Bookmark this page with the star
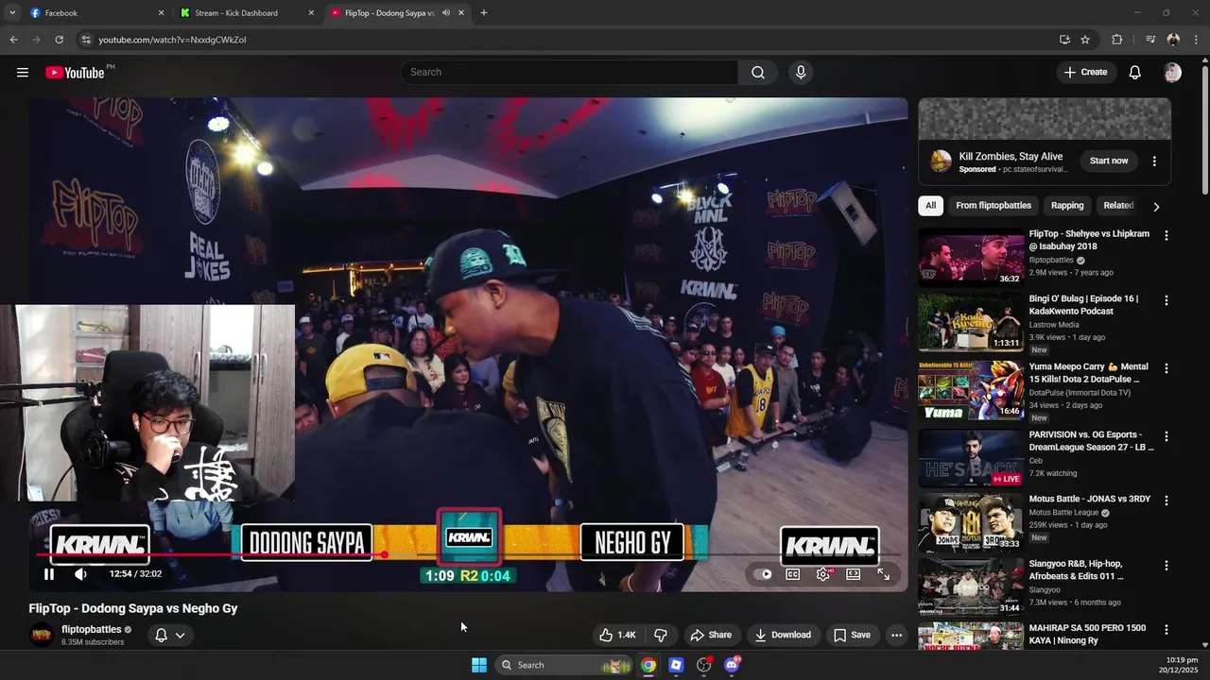Image resolution: width=1210 pixels, height=680 pixels. point(1085,40)
